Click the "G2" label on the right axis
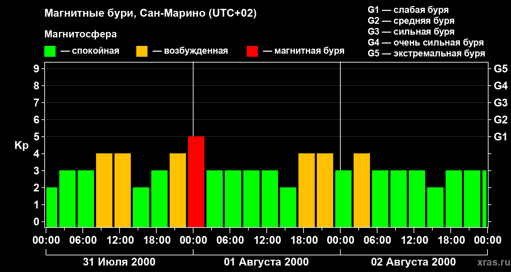 tap(500, 120)
